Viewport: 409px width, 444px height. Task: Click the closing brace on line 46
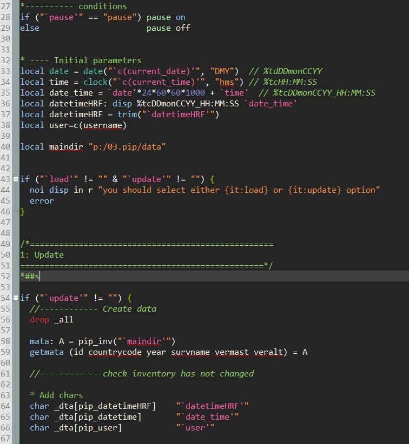point(22,212)
